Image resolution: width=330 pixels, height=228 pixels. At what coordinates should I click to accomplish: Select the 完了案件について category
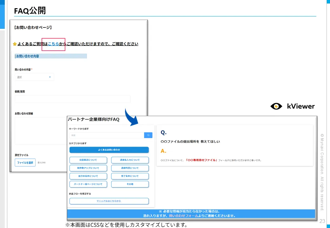(x=130, y=176)
